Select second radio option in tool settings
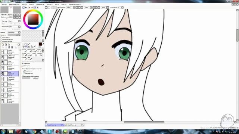Screen dimensions: 239x134 (23, 66)
